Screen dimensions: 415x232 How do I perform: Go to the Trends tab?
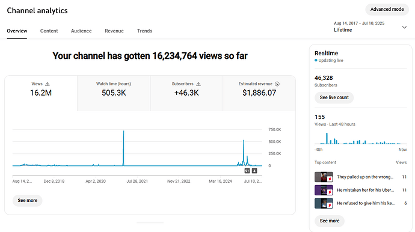tap(145, 31)
